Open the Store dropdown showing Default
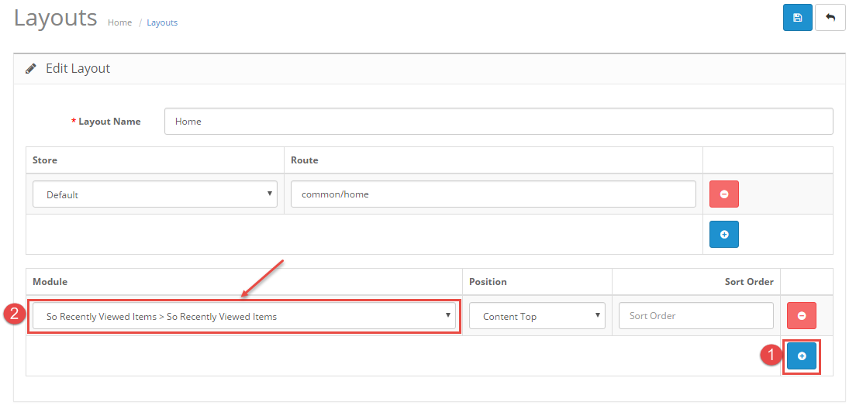856x419 pixels. point(154,194)
